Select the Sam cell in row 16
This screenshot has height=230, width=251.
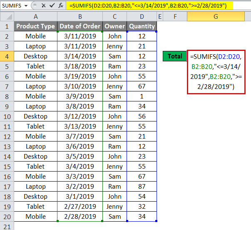click(x=115, y=177)
